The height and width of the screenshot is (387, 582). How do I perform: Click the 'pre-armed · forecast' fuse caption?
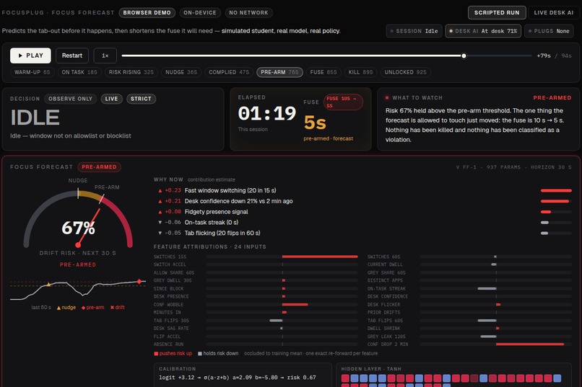click(328, 138)
